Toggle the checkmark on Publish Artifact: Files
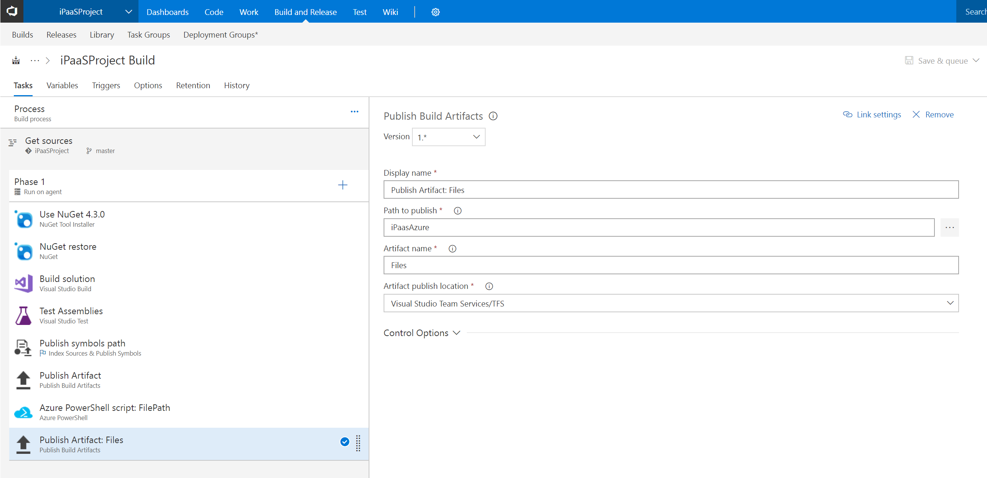Viewport: 987px width, 478px height. [x=344, y=442]
